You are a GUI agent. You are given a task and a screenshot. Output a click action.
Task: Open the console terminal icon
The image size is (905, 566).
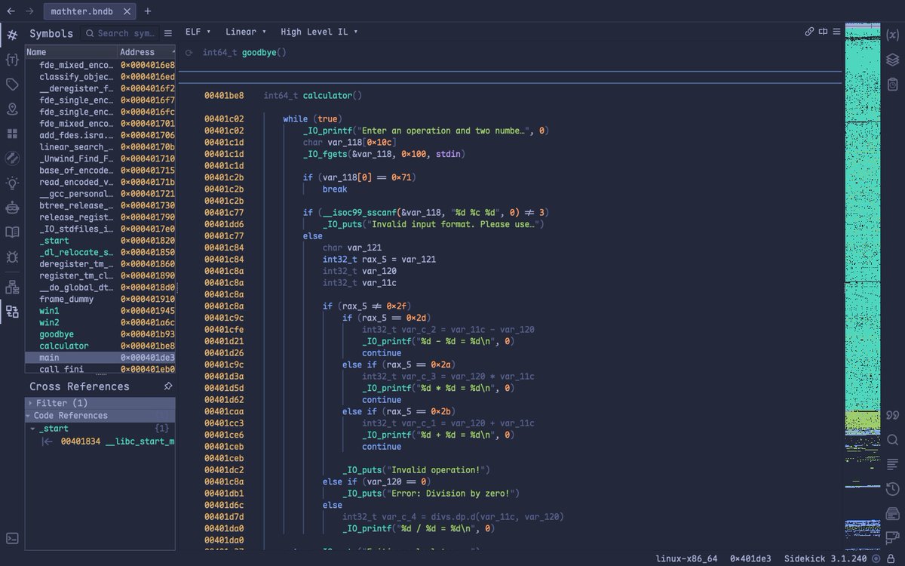(x=12, y=538)
